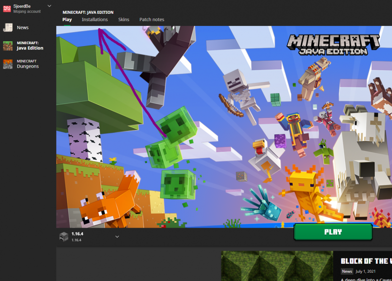Open the News newspaper icon in sidebar
Viewport: 392px width, 281px height.
(8, 27)
